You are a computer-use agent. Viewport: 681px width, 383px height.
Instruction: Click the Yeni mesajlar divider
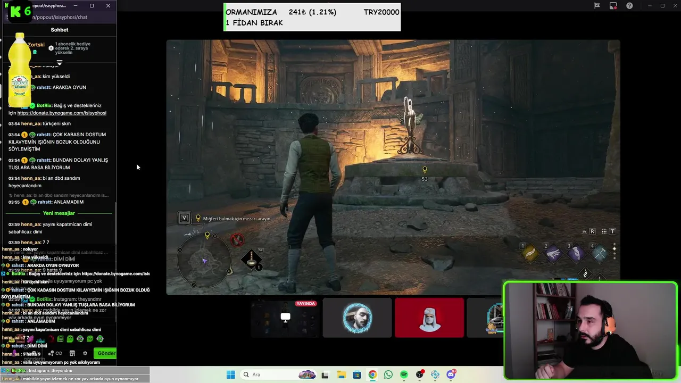[x=59, y=213]
